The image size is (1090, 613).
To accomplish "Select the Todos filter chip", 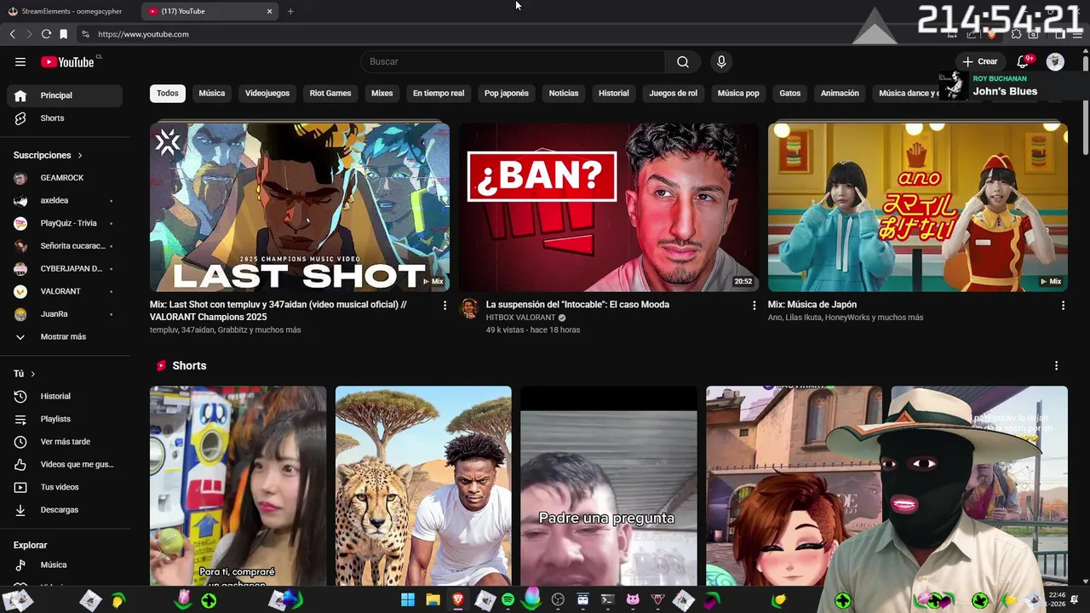I will point(168,93).
